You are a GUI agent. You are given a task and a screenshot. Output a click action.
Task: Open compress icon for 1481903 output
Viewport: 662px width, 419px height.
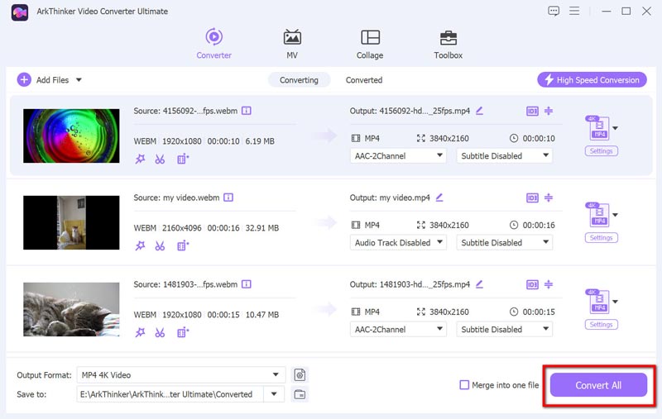(549, 284)
